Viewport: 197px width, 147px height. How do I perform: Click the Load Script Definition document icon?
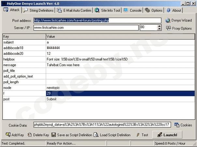[96, 135]
